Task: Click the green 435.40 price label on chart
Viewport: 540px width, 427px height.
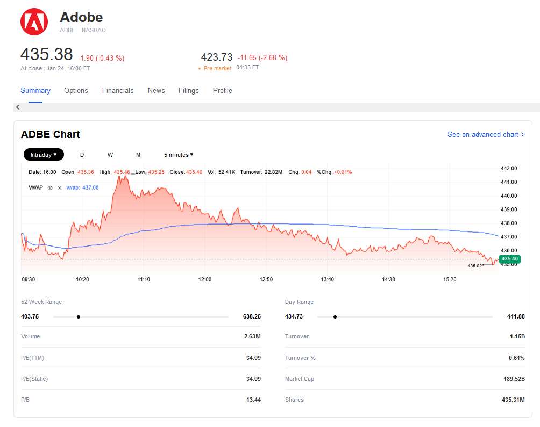Action: tap(509, 259)
